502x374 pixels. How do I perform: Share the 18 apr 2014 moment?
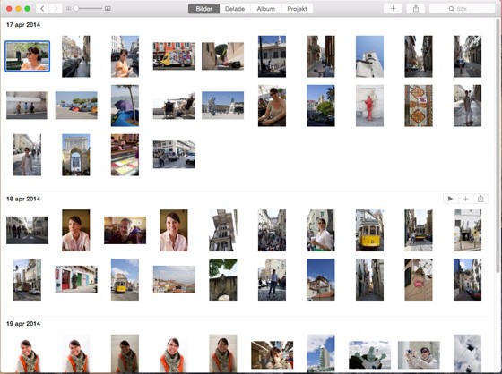(x=480, y=199)
